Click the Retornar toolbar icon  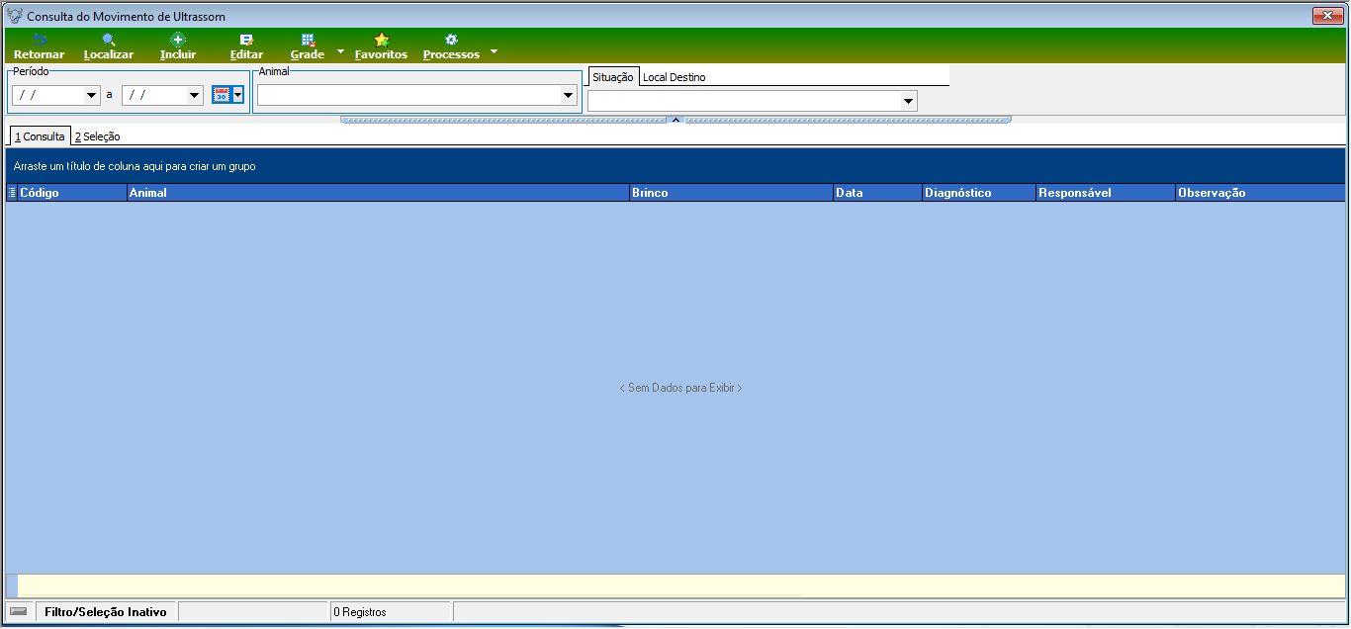click(x=39, y=40)
